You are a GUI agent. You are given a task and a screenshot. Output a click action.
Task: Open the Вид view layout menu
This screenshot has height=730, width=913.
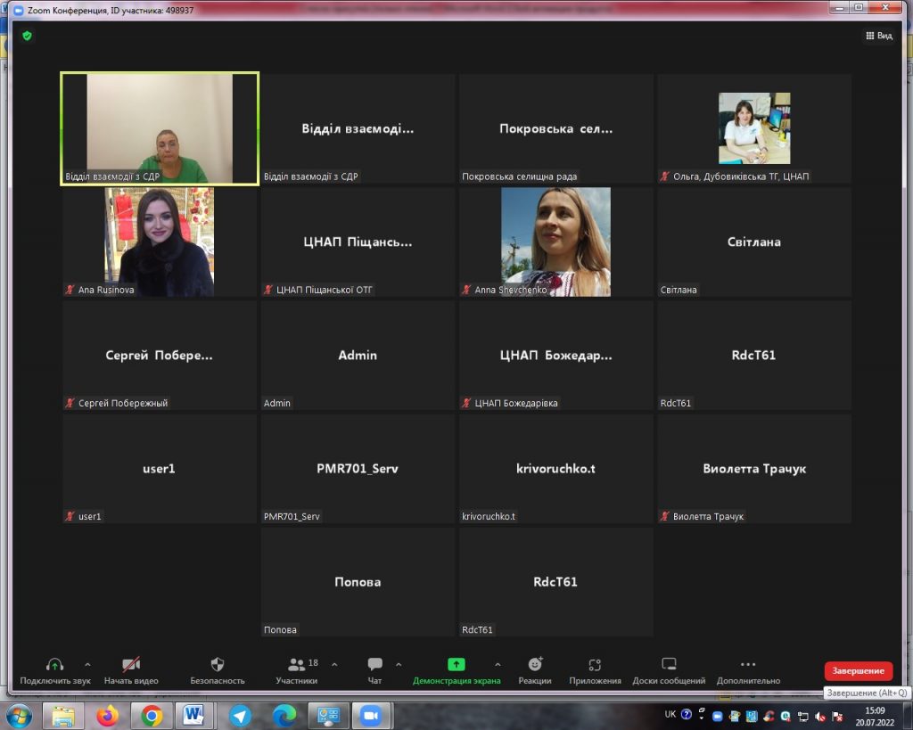point(878,36)
